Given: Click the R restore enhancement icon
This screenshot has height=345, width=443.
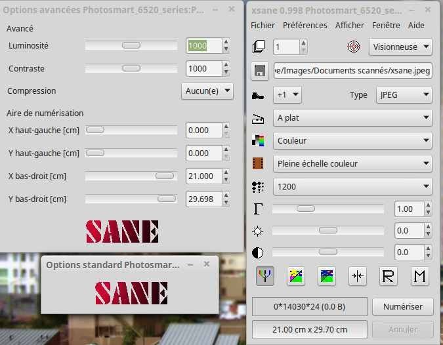Looking at the screenshot, I should pos(389,276).
